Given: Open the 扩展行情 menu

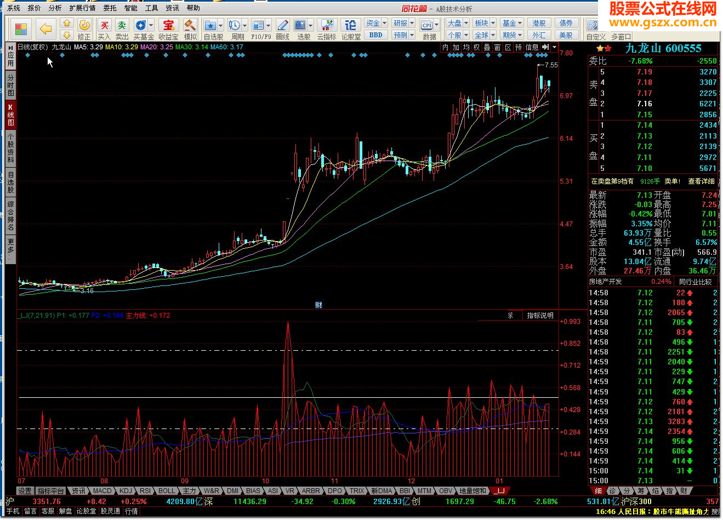Looking at the screenshot, I should (x=82, y=8).
